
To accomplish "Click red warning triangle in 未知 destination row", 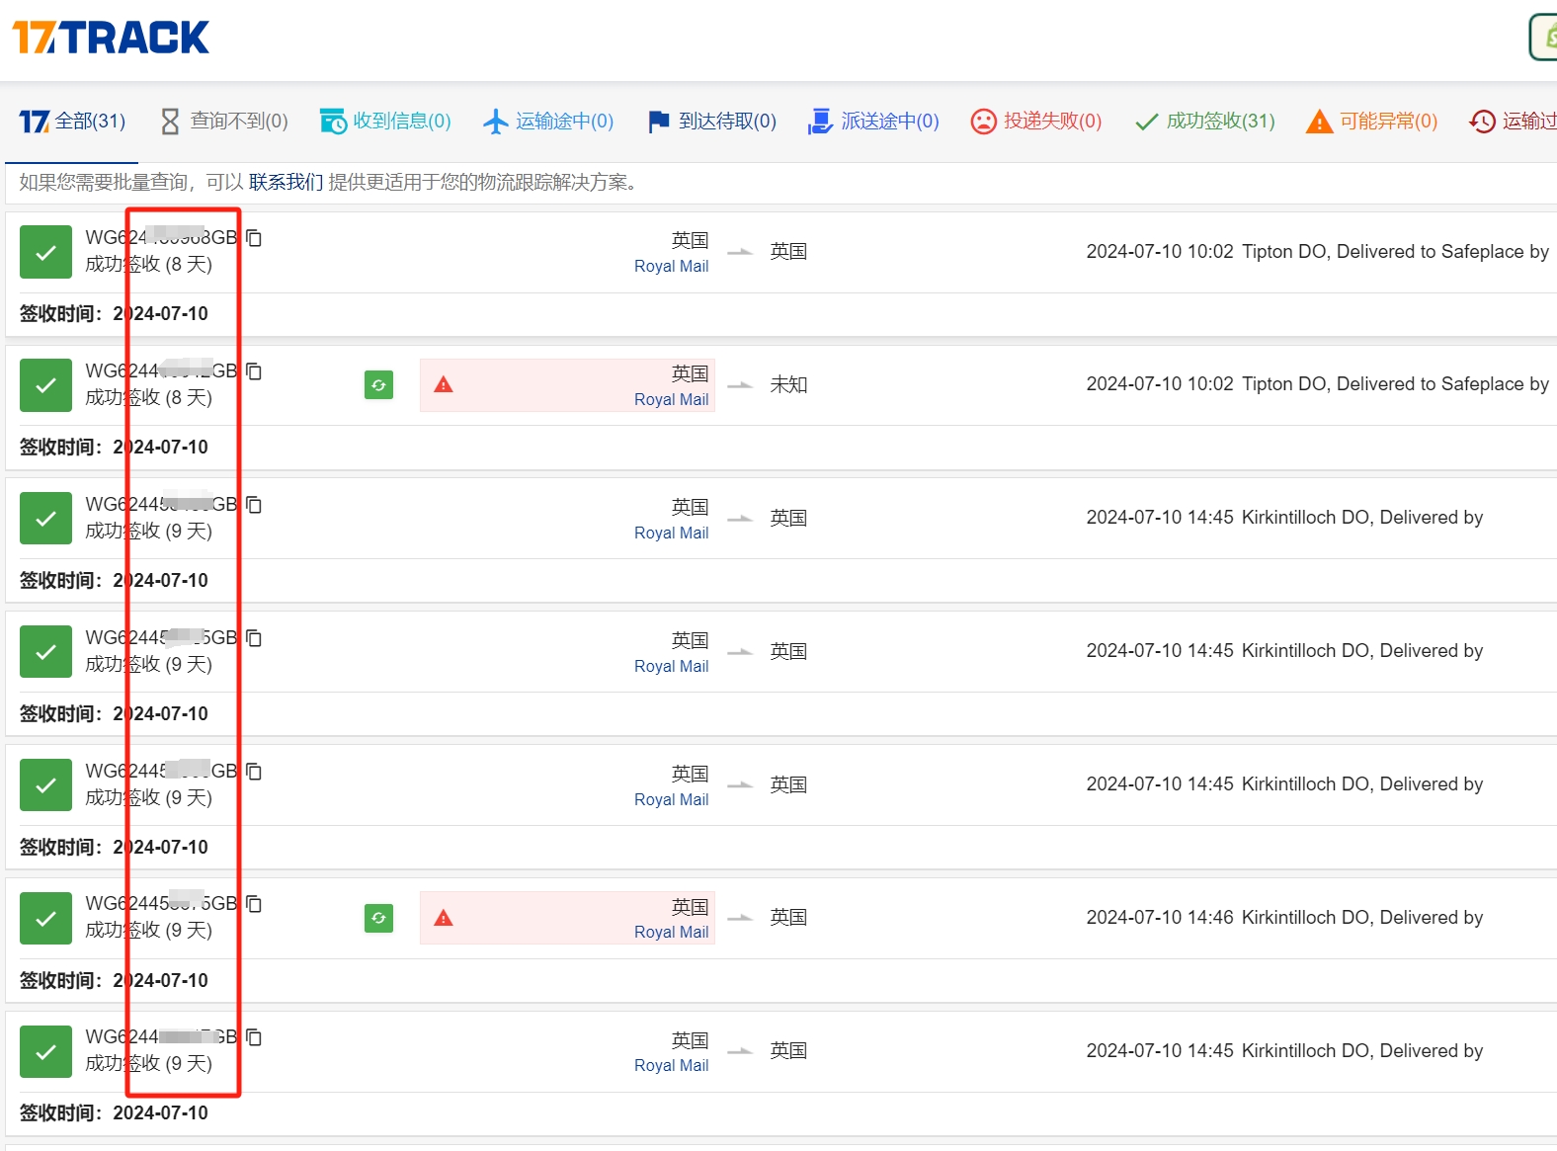I will pyautogui.click(x=444, y=385).
